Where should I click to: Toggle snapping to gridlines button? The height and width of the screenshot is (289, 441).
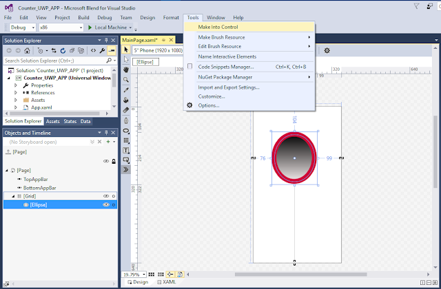pos(161,275)
